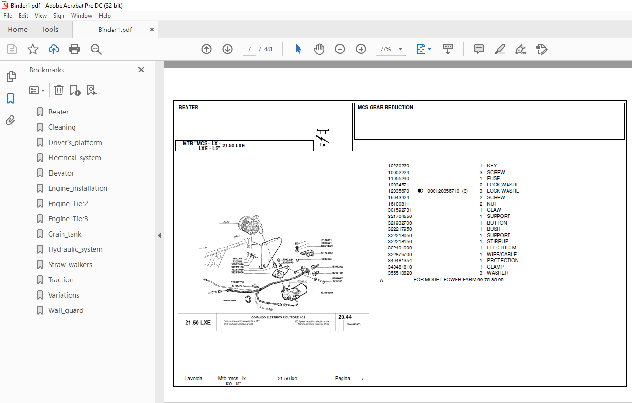Open the Engine_Tier2 bookmark

(68, 204)
